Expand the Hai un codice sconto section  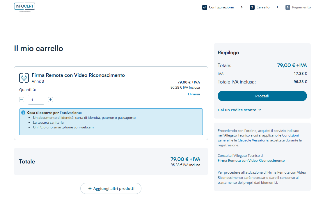point(237,110)
